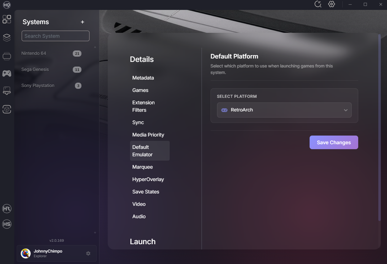The height and width of the screenshot is (264, 387).
Task: Open the HT circular logo icon
Action: point(7,209)
